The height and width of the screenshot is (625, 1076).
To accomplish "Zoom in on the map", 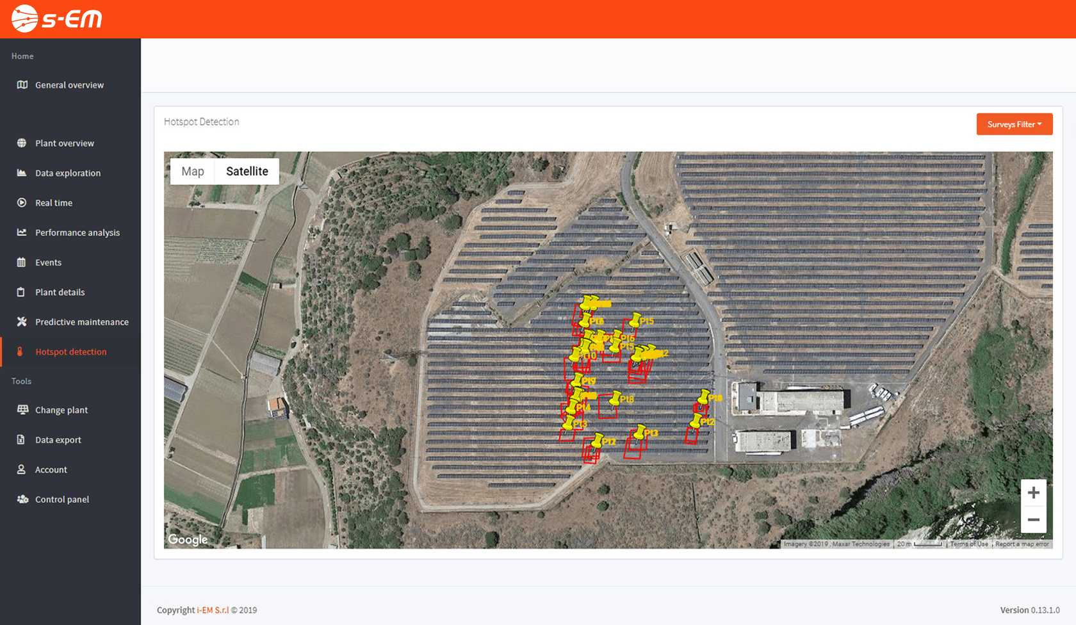I will [1033, 492].
